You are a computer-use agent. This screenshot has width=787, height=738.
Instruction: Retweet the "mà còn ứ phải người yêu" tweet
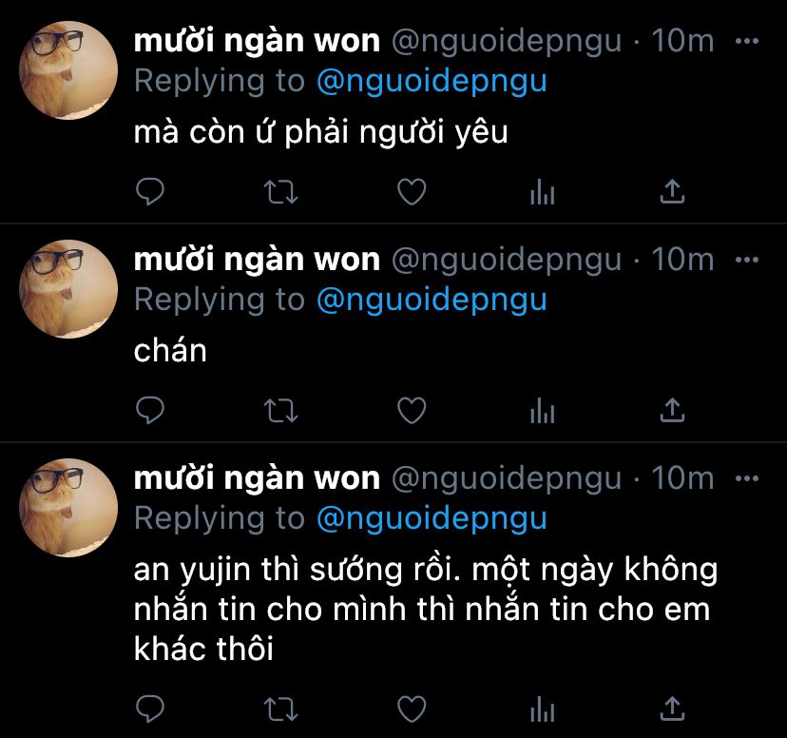click(281, 192)
